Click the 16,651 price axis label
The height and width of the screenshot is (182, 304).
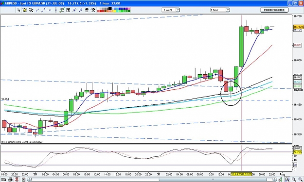tap(297, 45)
